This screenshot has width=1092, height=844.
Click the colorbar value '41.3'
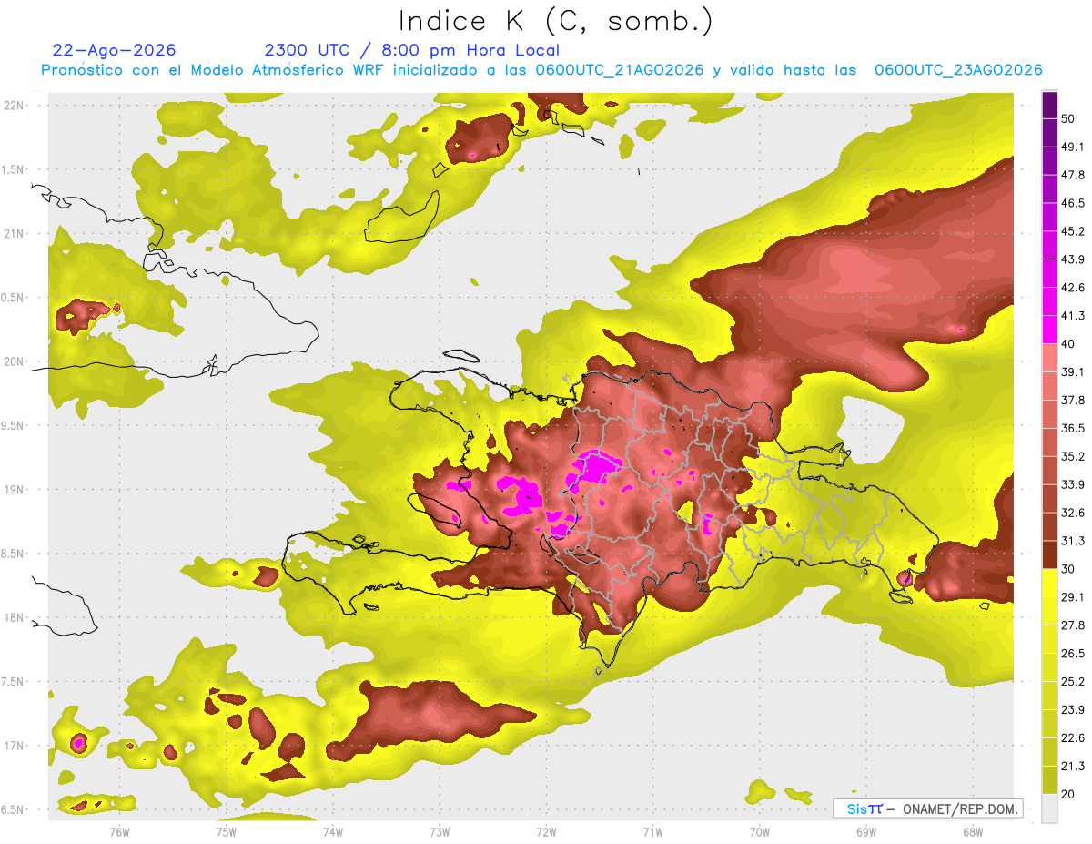[1072, 316]
